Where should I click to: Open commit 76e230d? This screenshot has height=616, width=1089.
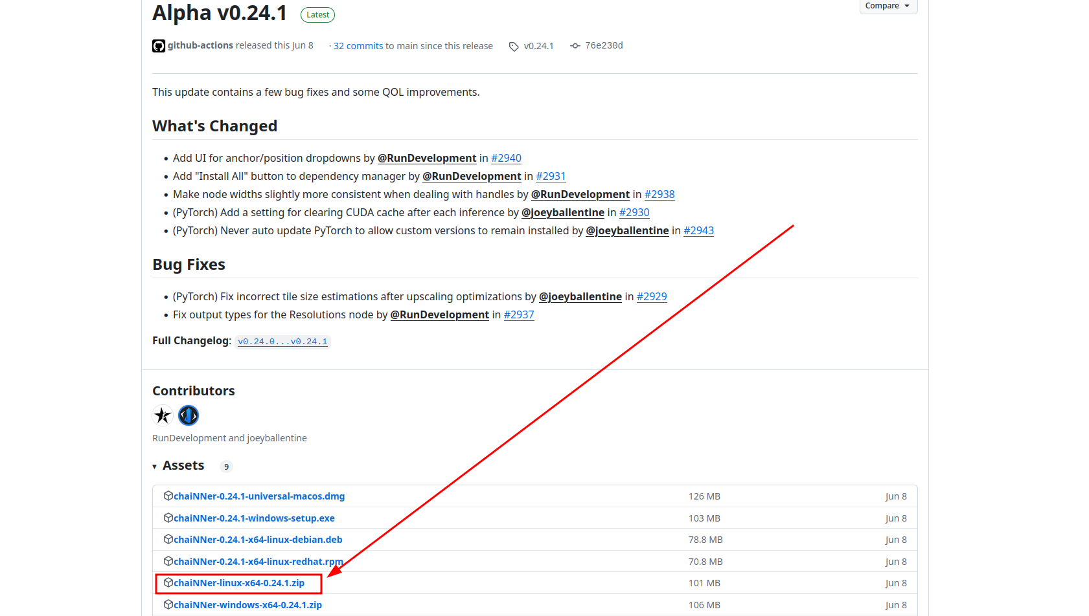[x=604, y=45]
